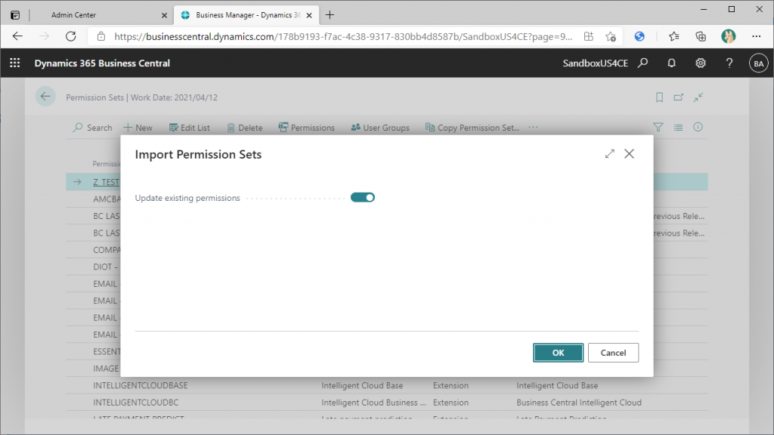Open the Z_TEST permission set link
The width and height of the screenshot is (774, 435).
(x=106, y=182)
